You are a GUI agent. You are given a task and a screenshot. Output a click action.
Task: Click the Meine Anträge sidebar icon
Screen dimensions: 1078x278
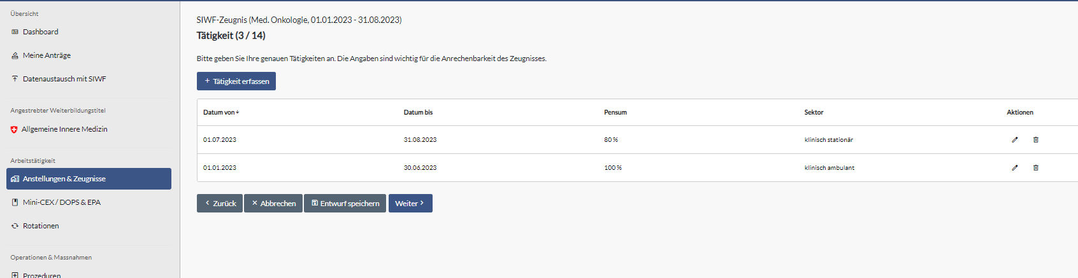(x=15, y=55)
